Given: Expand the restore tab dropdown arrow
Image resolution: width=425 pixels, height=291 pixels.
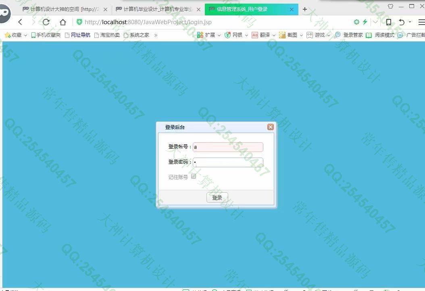Looking at the screenshot, I should click(x=410, y=22).
